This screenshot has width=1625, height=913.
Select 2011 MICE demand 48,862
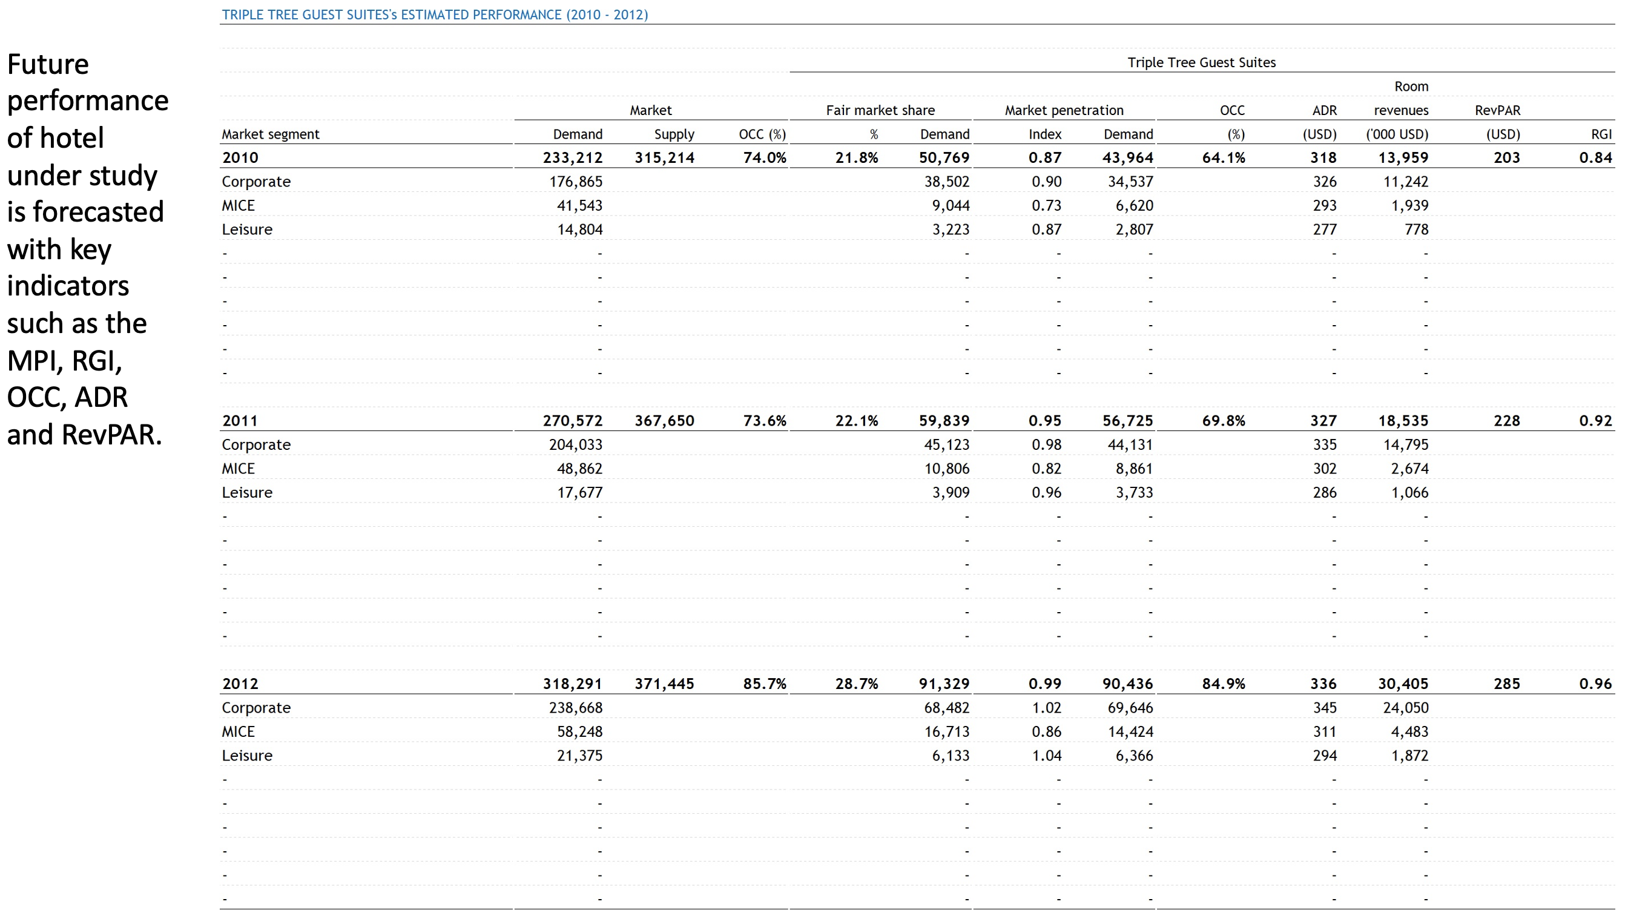pos(579,469)
